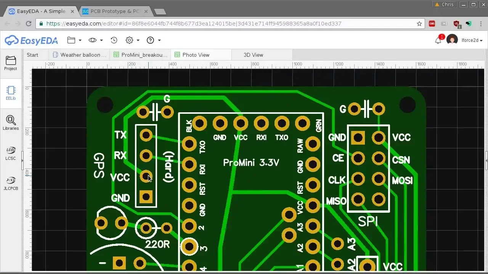The image size is (488, 274).
Task: Open the Project panel in sidebar
Action: (x=11, y=63)
